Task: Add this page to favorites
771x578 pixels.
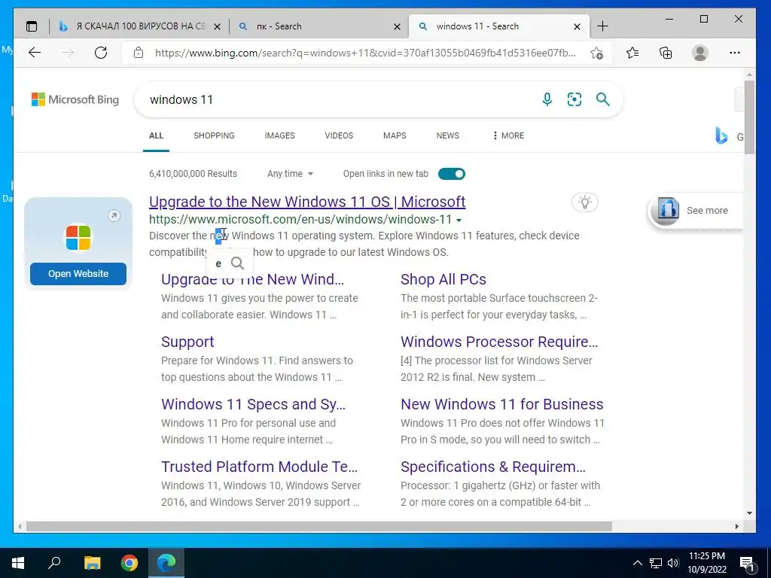Action: 596,53
